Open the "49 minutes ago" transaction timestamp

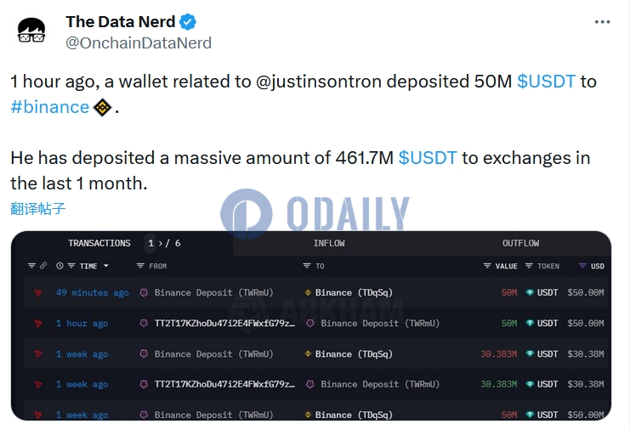click(92, 293)
